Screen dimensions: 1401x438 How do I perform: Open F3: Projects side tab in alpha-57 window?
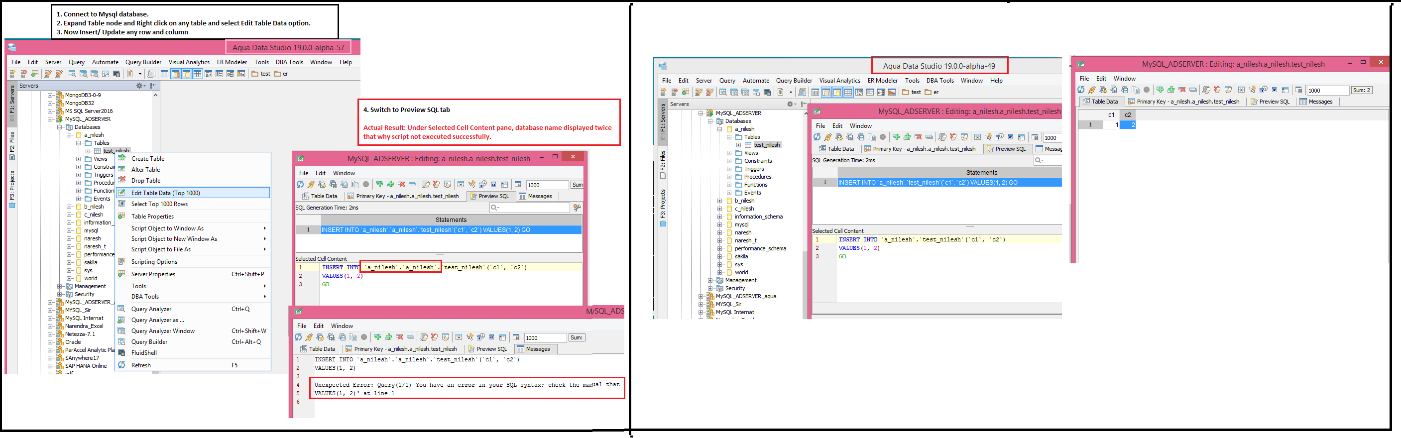[x=12, y=189]
